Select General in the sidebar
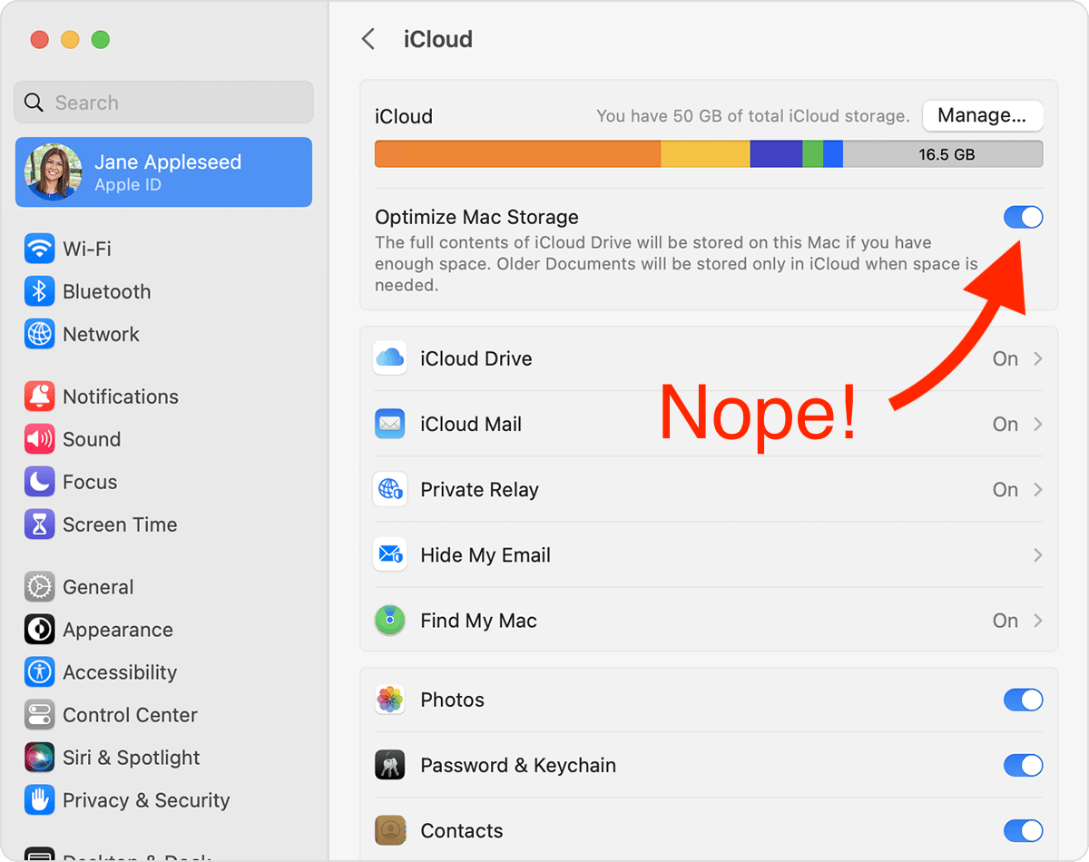The width and height of the screenshot is (1089, 862). (x=98, y=587)
